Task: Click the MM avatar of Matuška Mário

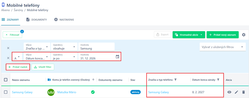Action: [x=51, y=92]
